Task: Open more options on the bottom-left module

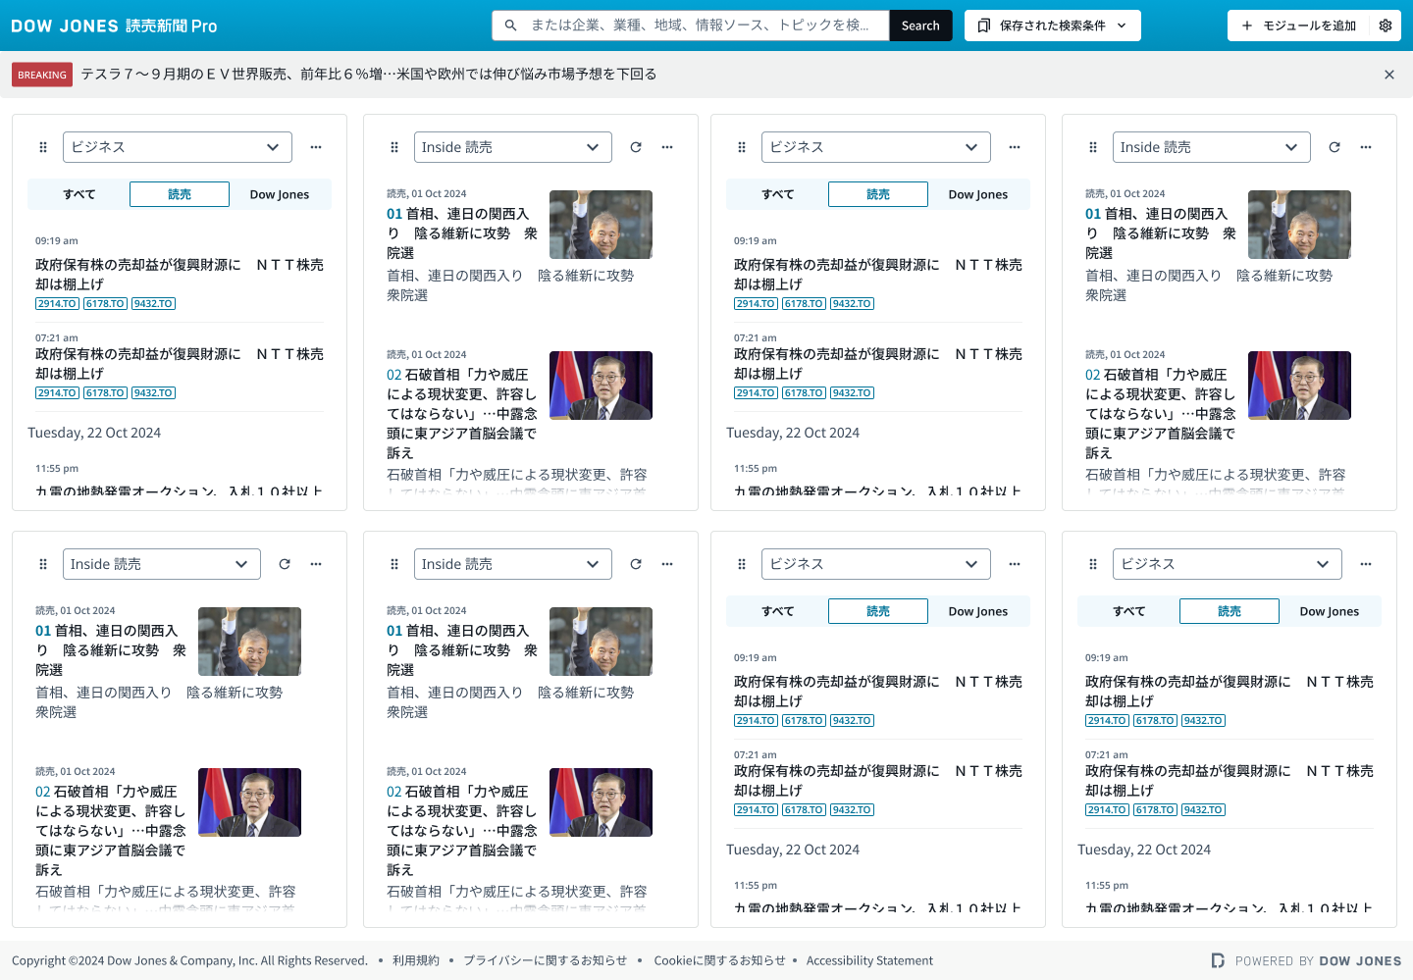Action: click(316, 564)
